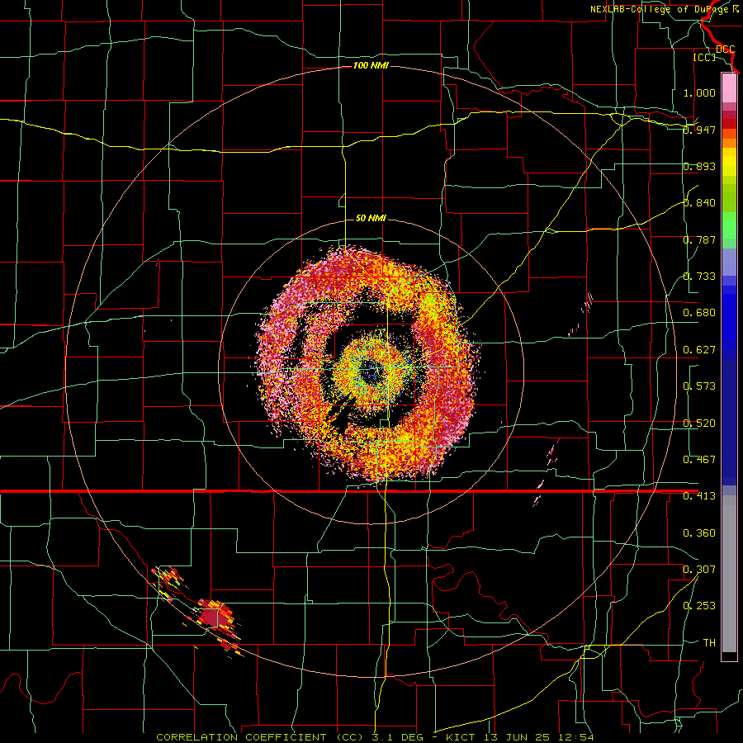Select the 0.840 legend value

point(699,203)
